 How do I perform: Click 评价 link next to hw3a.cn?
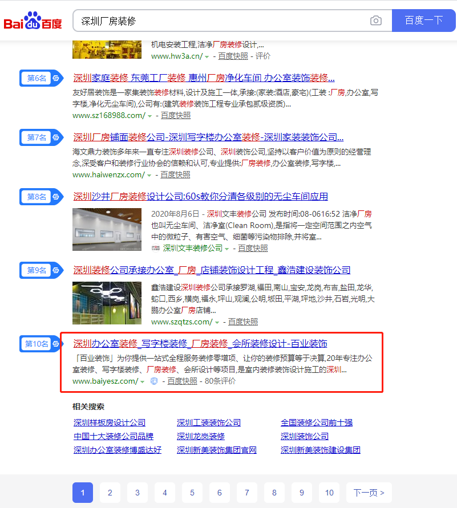coord(263,56)
